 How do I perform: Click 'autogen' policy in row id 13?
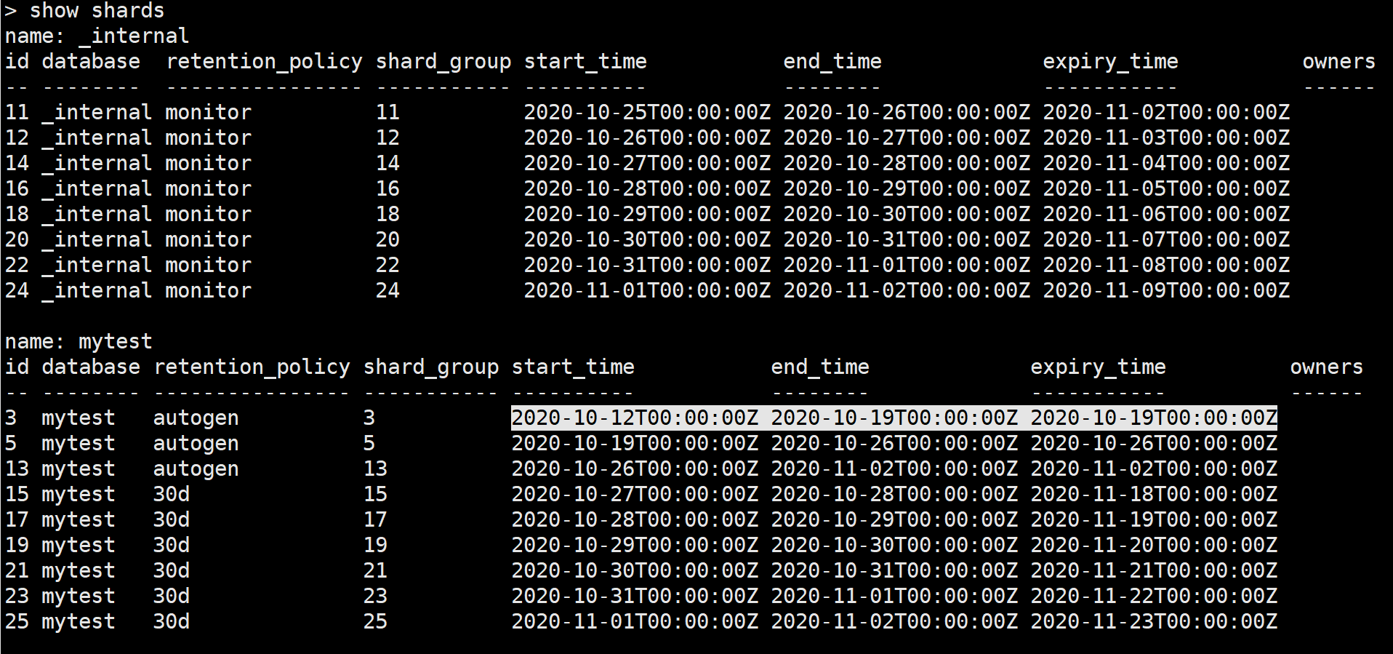(196, 469)
